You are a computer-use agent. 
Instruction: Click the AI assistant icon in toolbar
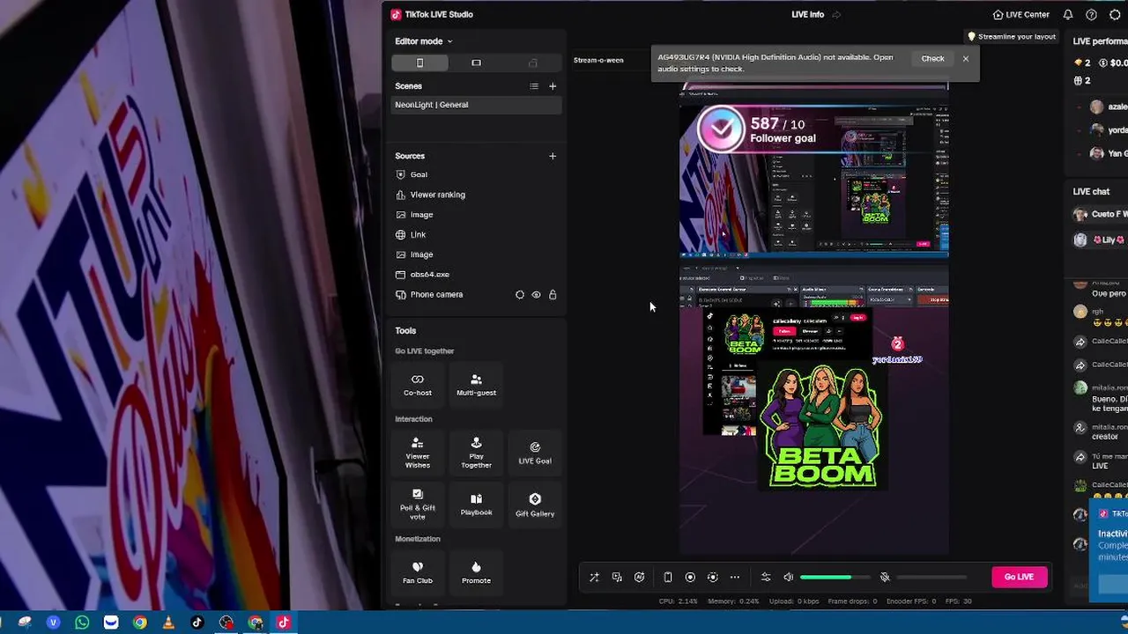tap(639, 578)
